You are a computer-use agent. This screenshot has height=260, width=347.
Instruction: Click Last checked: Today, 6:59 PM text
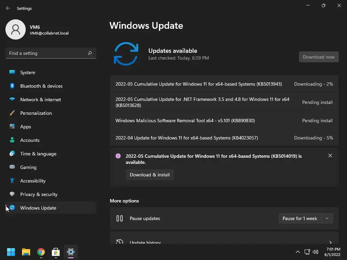coord(179,58)
